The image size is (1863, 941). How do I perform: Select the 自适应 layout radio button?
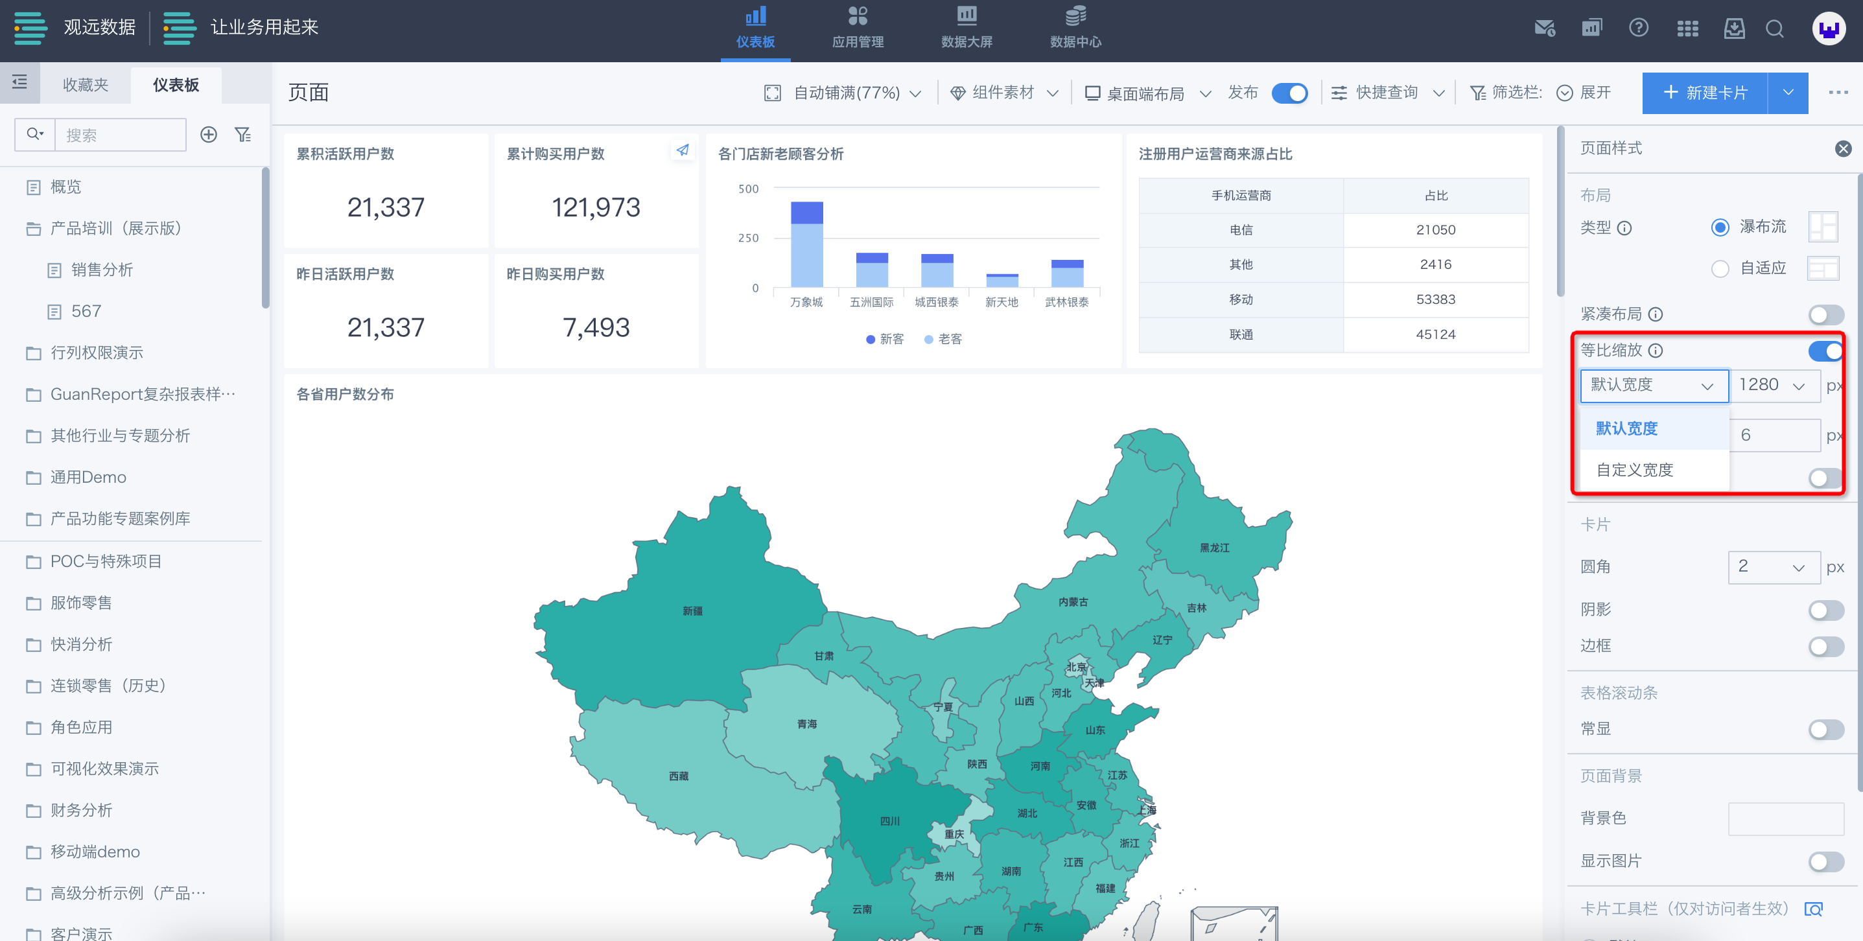(x=1720, y=268)
